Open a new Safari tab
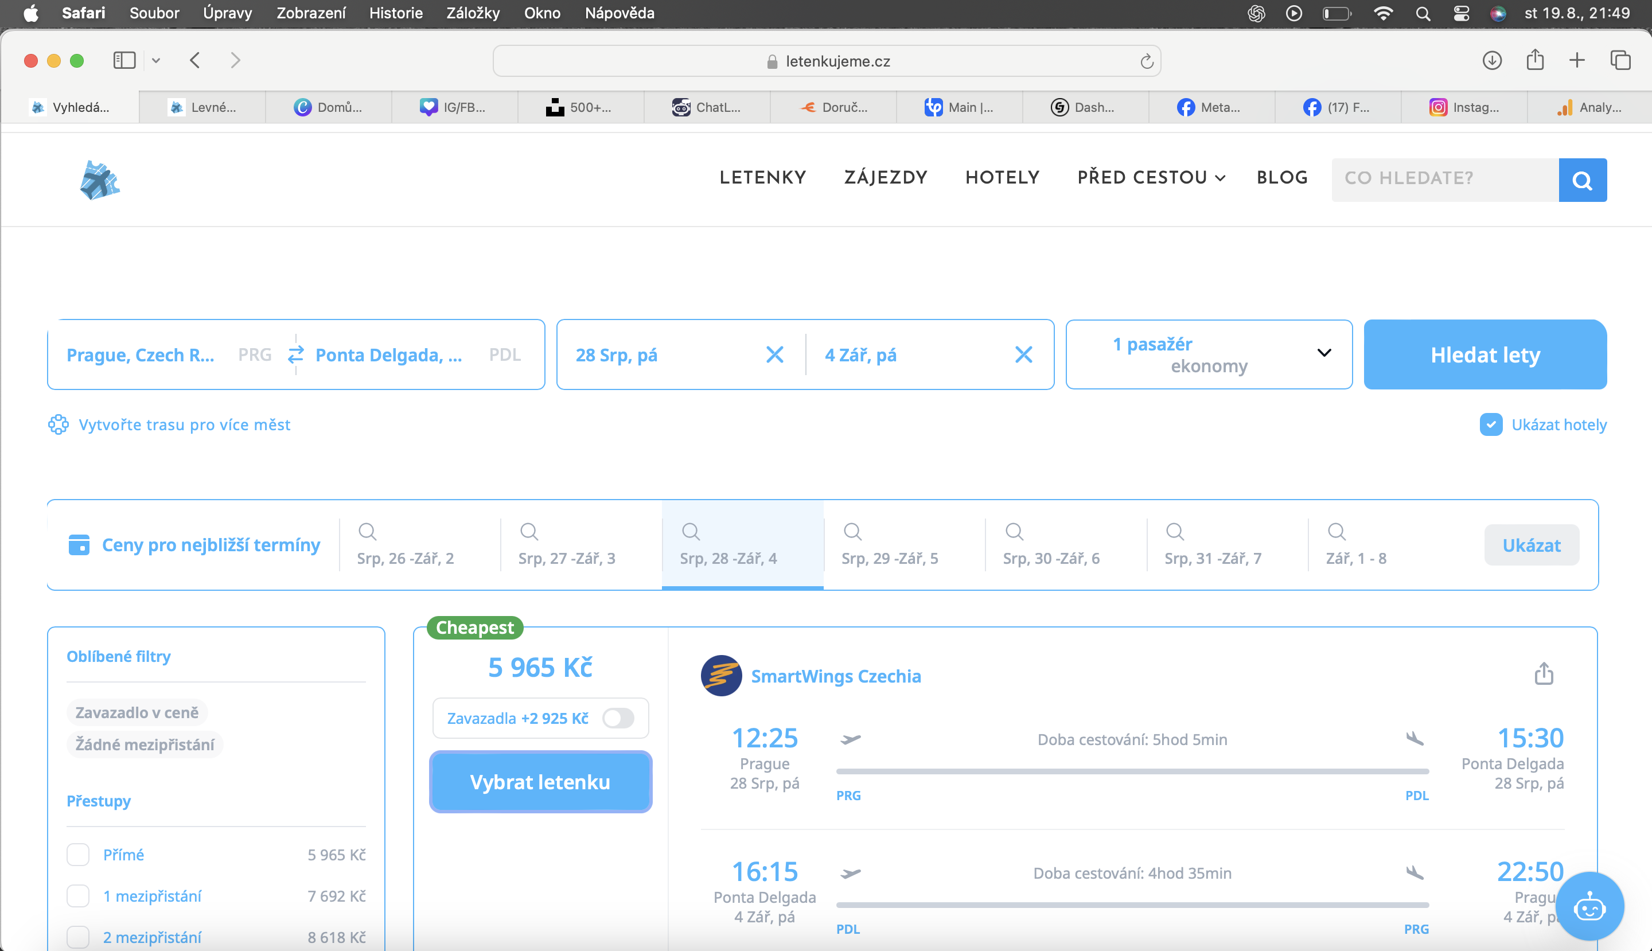The height and width of the screenshot is (951, 1652). tap(1577, 61)
